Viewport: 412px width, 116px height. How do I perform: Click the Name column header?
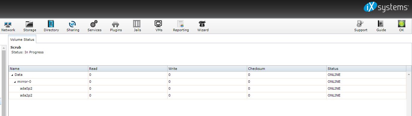coord(48,69)
